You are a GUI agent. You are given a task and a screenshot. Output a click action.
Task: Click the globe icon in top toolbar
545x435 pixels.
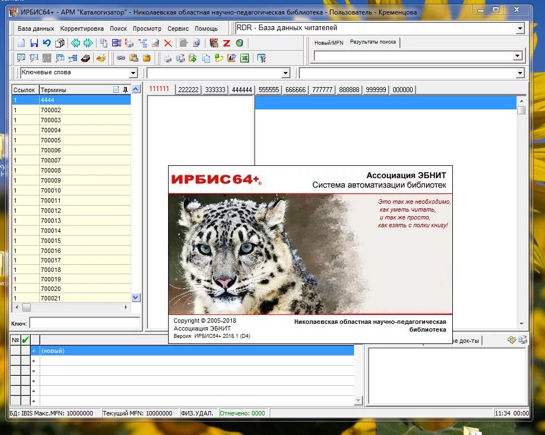pos(240,43)
